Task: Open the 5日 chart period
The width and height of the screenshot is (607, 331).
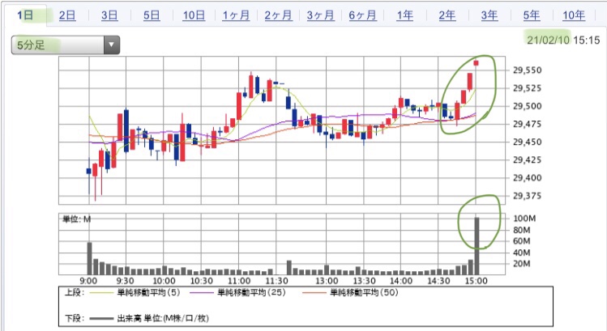Action: (152, 15)
